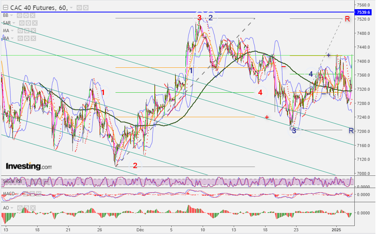Expand the second MA dropdown arrow

[12, 39]
